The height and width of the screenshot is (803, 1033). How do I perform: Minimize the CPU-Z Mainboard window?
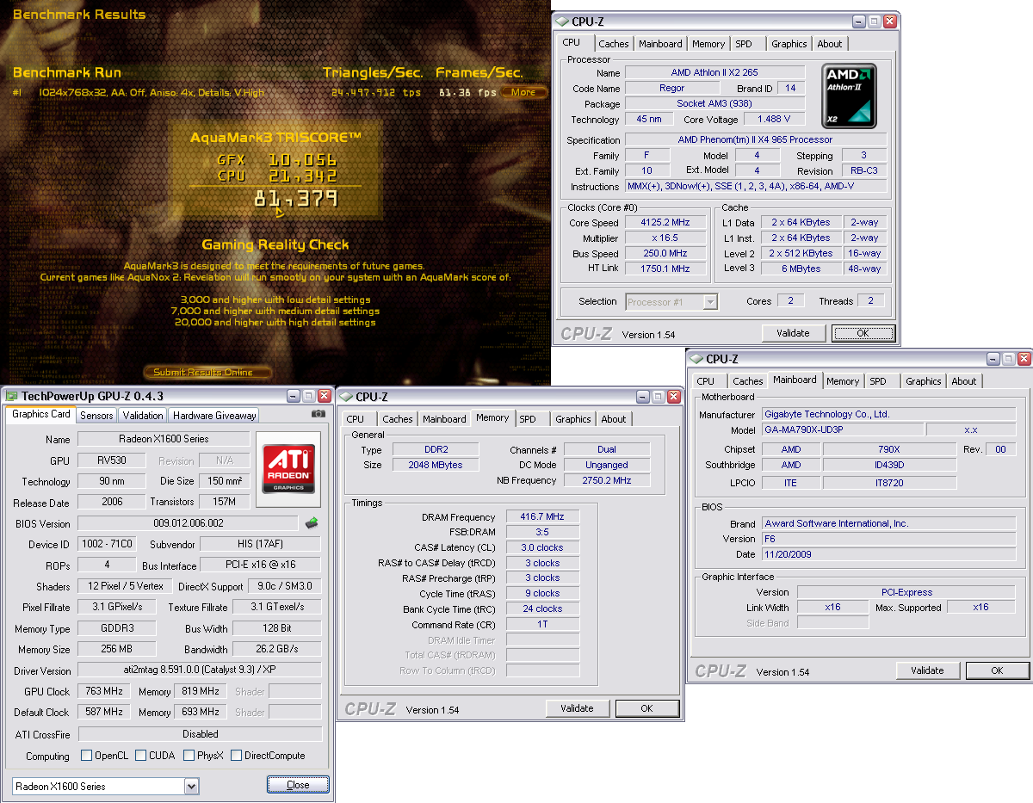pos(993,359)
